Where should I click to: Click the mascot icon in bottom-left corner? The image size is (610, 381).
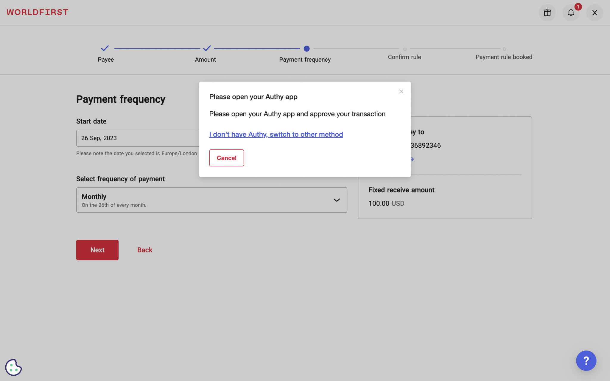13,368
